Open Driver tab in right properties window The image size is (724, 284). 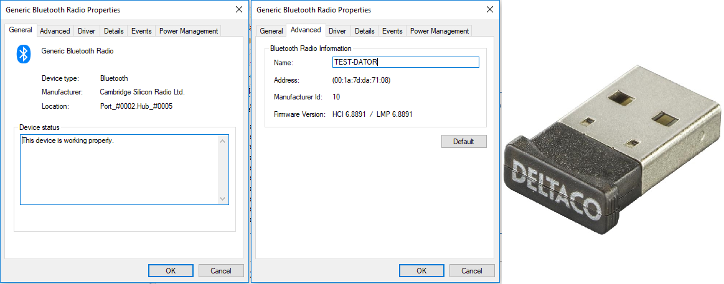tap(337, 31)
